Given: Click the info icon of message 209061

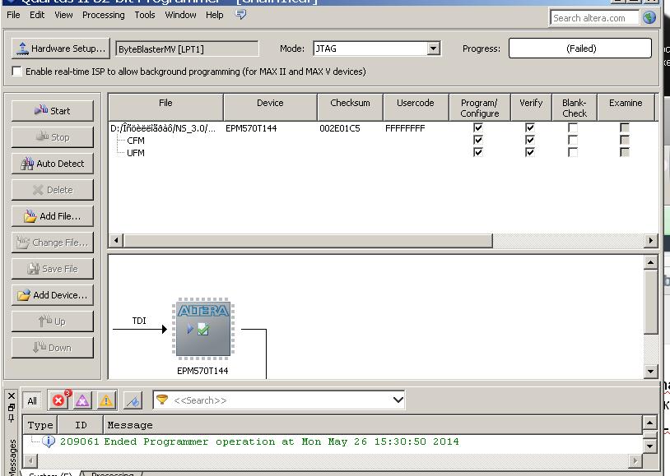Looking at the screenshot, I should [49, 441].
